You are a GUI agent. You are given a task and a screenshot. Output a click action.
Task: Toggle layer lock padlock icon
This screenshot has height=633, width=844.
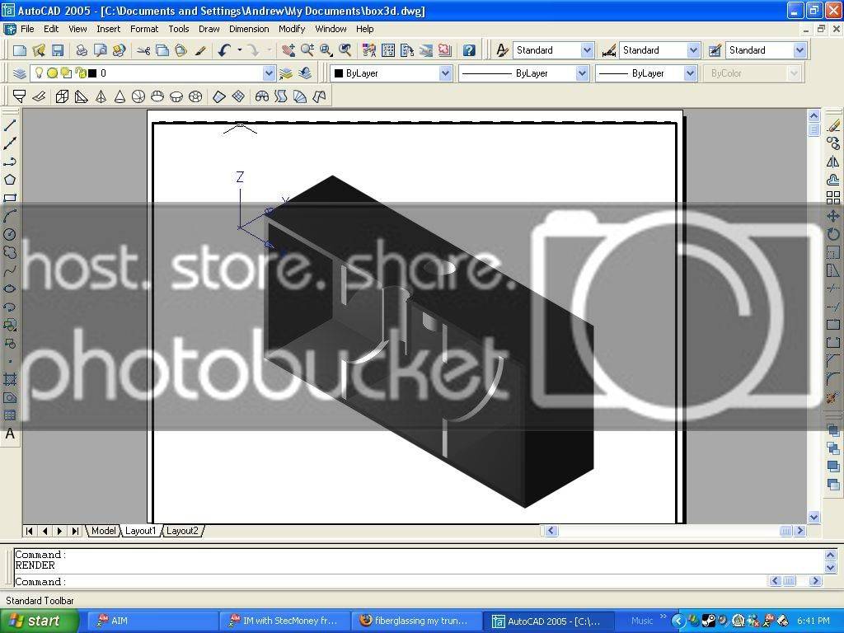coord(81,73)
